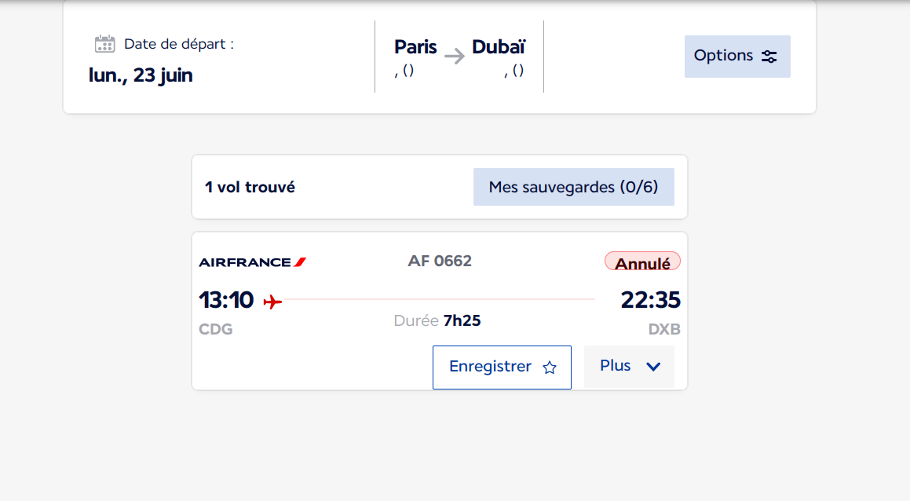Open the Options button

[x=737, y=57]
